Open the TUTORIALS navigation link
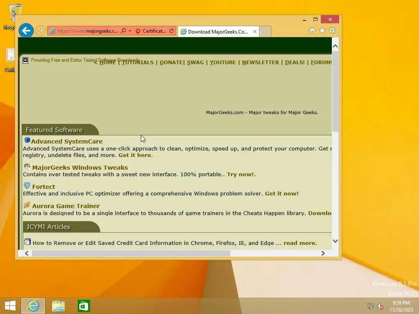 click(138, 62)
